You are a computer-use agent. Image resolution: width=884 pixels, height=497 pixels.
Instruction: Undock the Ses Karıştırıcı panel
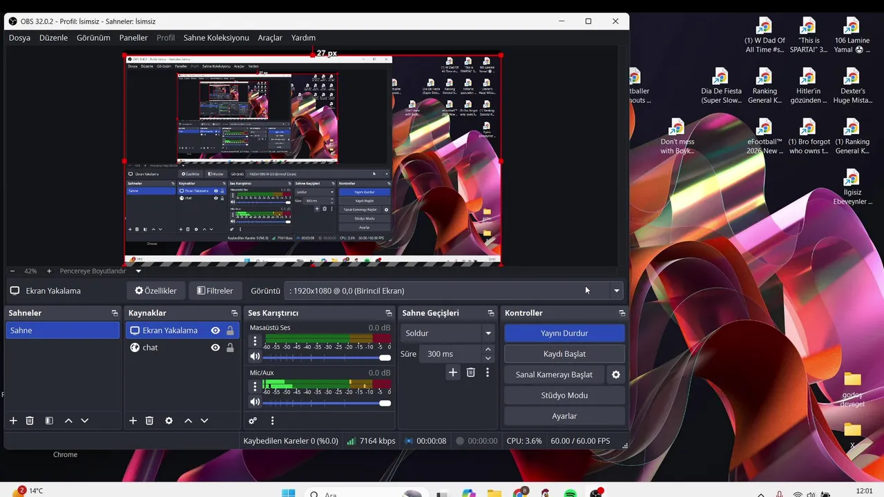click(x=389, y=313)
